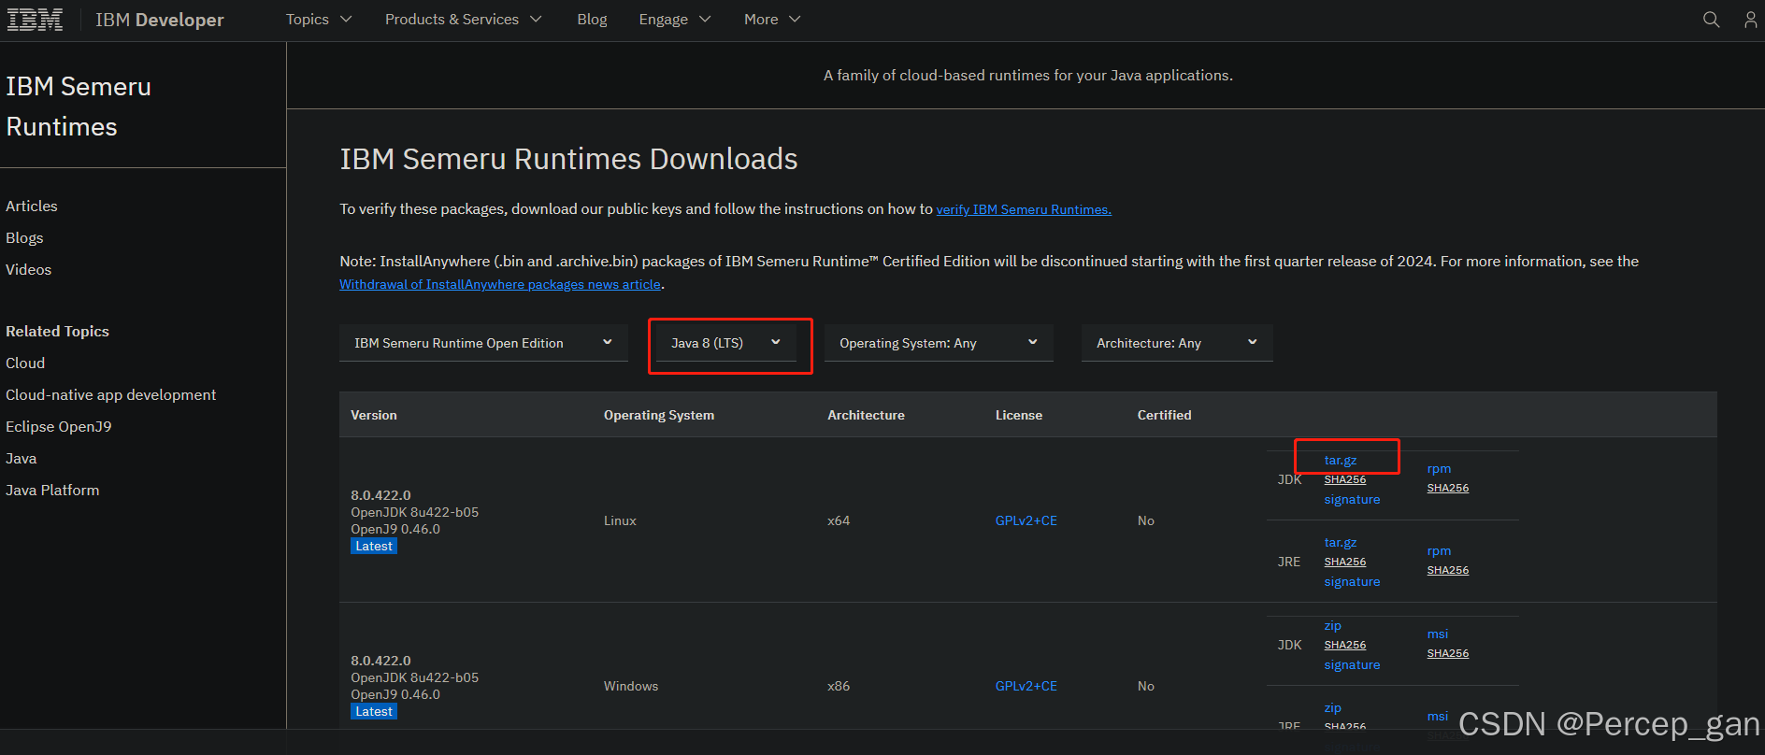The image size is (1765, 755).
Task: Click the Latest badge in Linux row
Action: click(374, 546)
